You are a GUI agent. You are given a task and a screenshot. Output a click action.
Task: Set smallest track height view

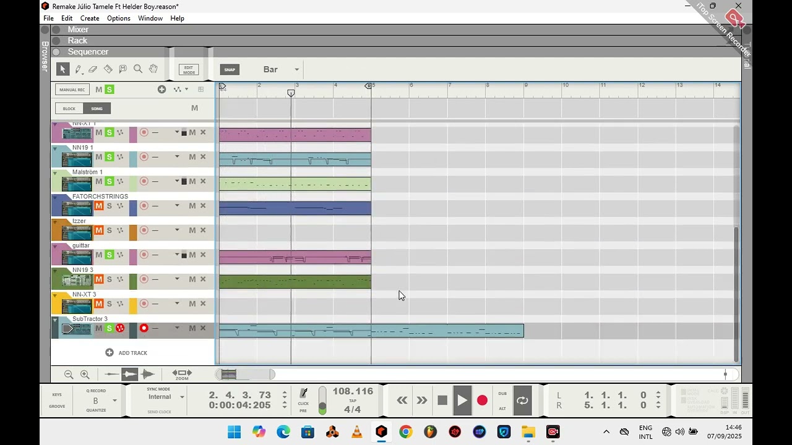tap(111, 374)
